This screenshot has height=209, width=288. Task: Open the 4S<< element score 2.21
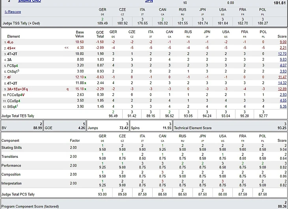[282, 48]
